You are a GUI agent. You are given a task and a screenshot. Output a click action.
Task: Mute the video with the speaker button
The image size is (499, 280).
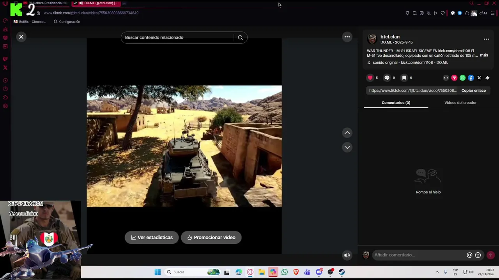[x=347, y=255]
